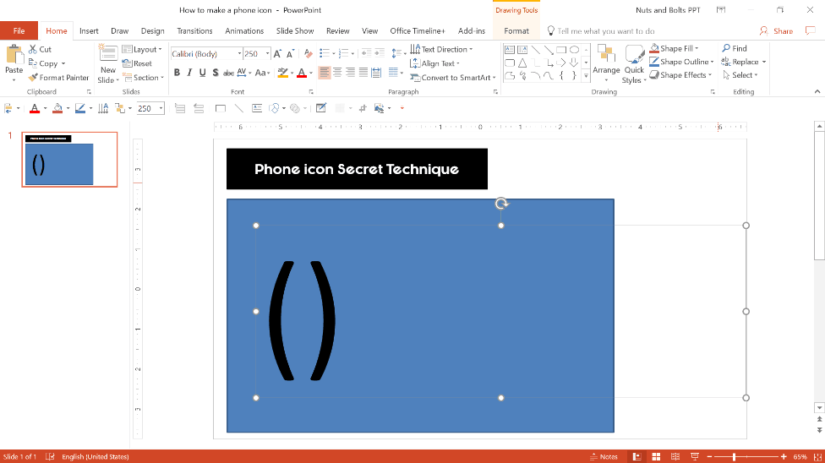Select the oval shape in gallery
The width and height of the screenshot is (825, 463).
(x=575, y=50)
